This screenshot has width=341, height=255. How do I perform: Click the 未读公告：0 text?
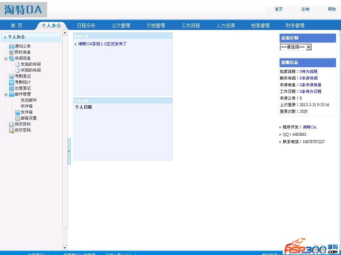click(x=291, y=98)
